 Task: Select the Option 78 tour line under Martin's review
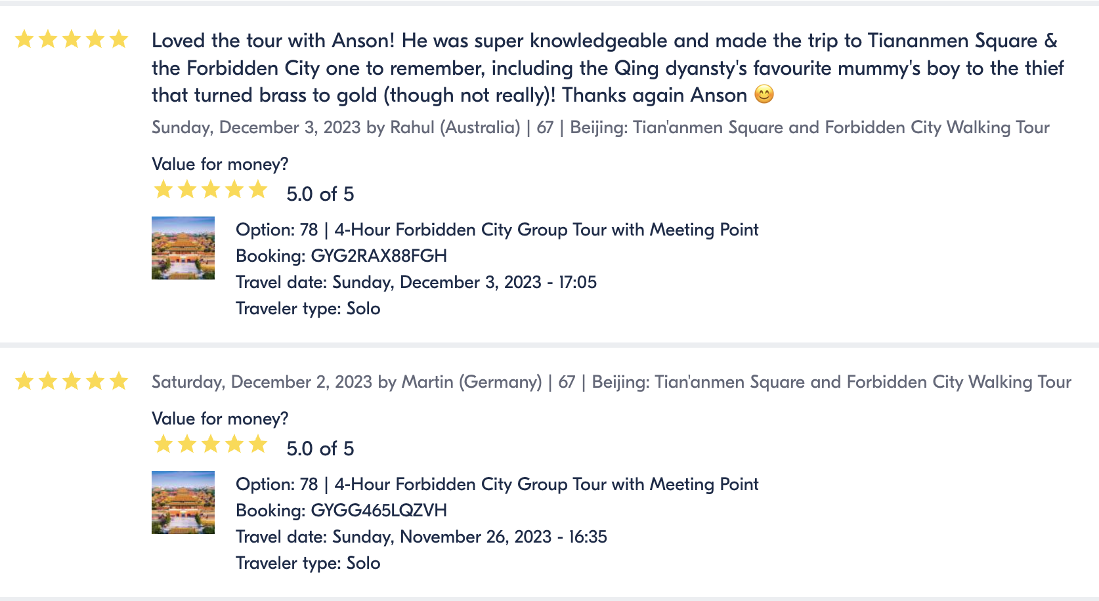point(497,484)
